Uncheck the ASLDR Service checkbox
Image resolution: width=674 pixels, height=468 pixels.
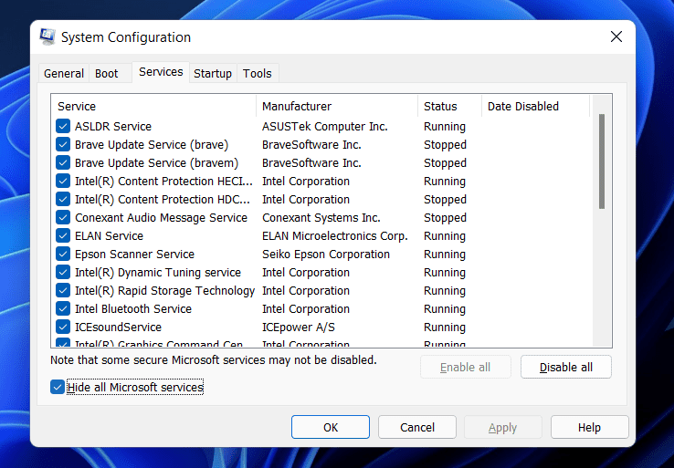(63, 126)
